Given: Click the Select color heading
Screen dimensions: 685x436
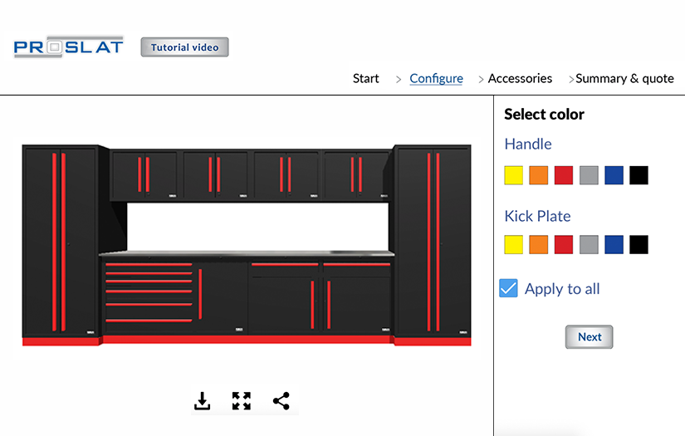Looking at the screenshot, I should click(x=544, y=115).
